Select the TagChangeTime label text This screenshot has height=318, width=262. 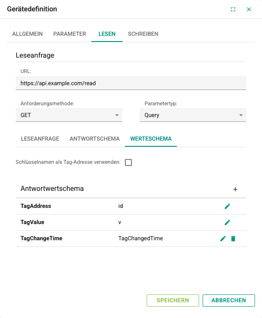41,238
